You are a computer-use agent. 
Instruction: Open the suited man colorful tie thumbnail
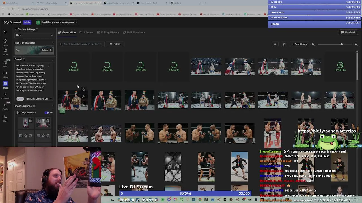coord(240,167)
